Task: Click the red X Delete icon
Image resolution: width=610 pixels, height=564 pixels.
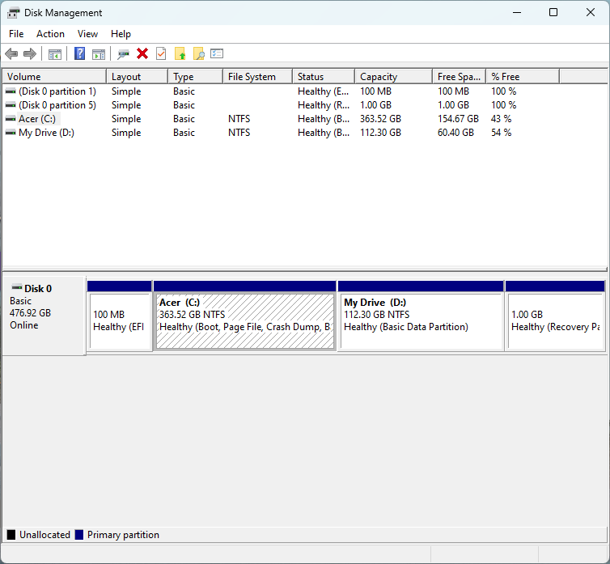Action: [x=142, y=53]
